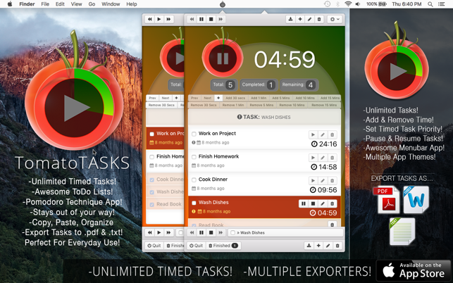This screenshot has width=453, height=283.
Task: Click the pencil icon in front window's top toolbar
Action: [309, 19]
